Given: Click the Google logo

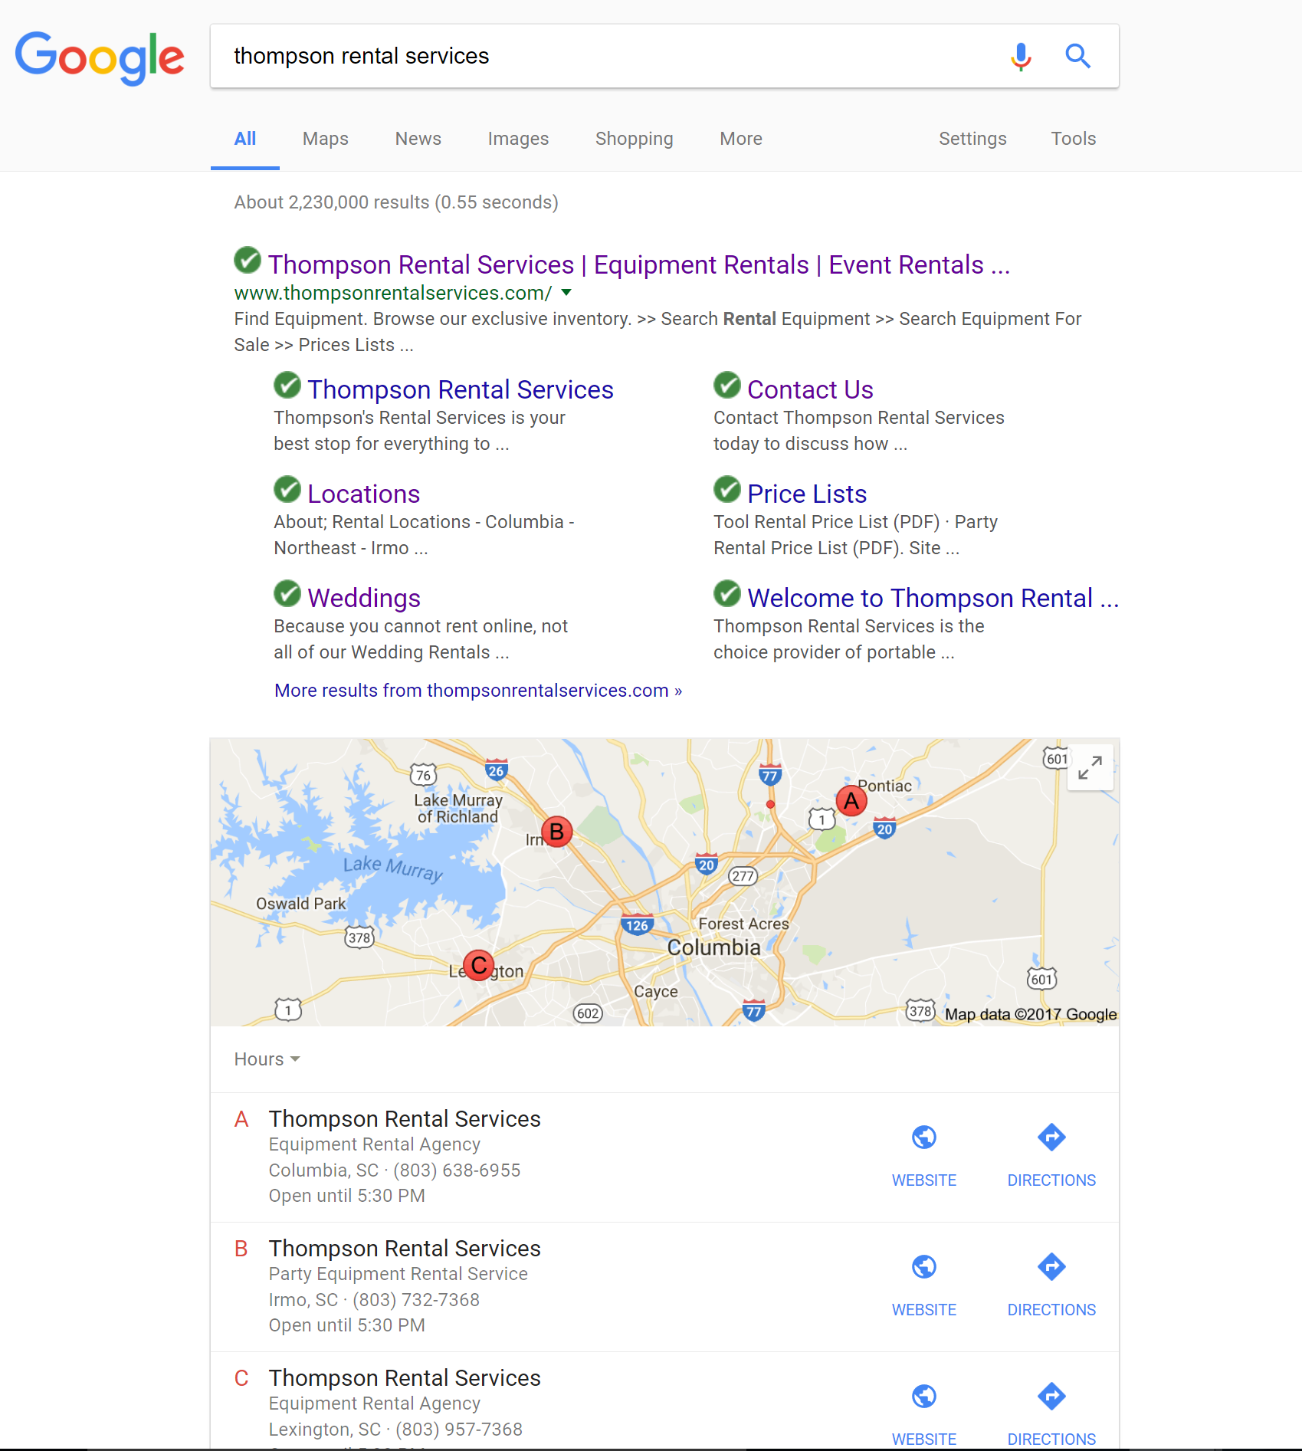Looking at the screenshot, I should pos(100,57).
